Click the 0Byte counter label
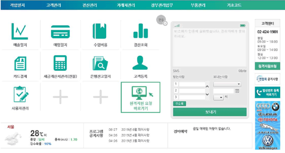This screenshot has height=153, width=285. (x=242, y=71)
